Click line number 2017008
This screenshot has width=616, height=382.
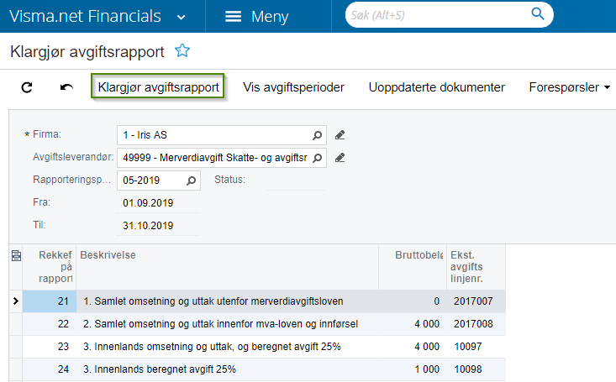473,324
